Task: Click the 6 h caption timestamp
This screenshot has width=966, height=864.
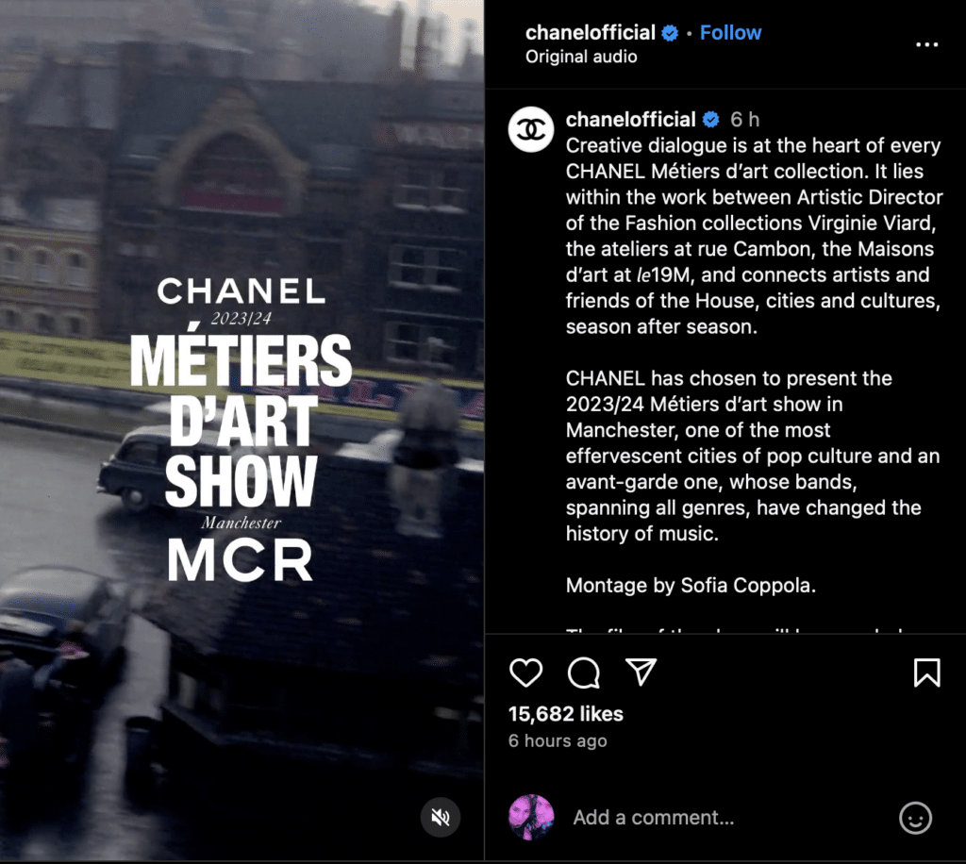Action: [745, 120]
